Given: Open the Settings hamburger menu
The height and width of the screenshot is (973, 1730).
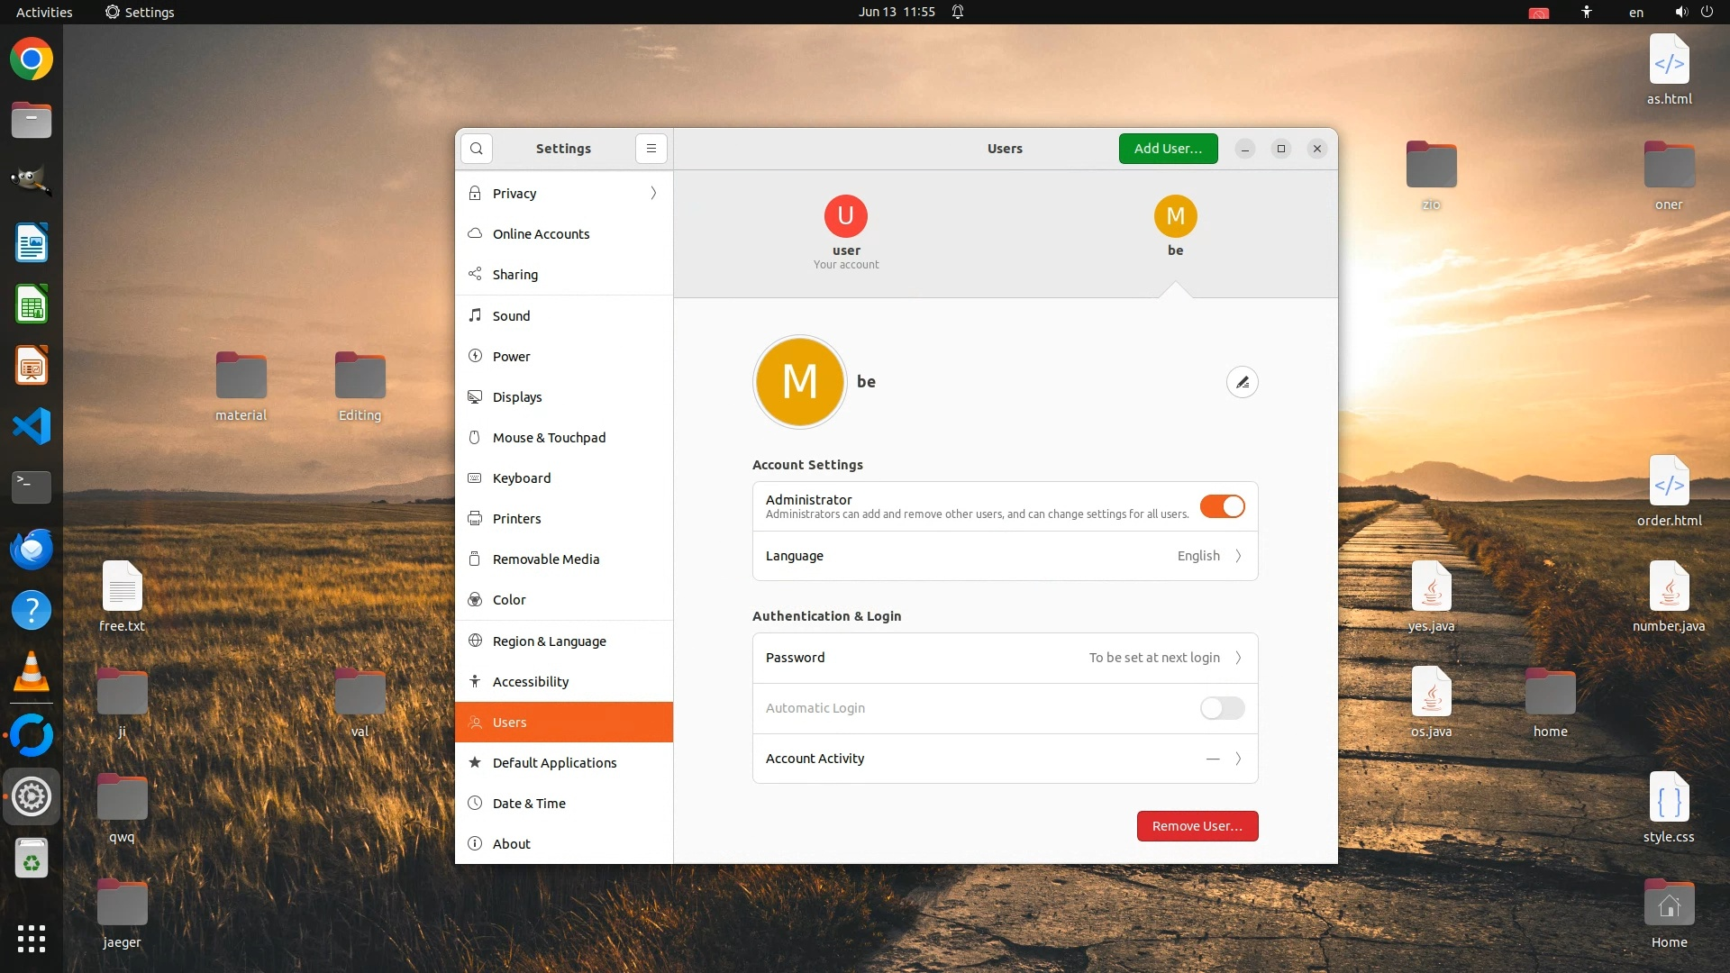Looking at the screenshot, I should [x=651, y=149].
